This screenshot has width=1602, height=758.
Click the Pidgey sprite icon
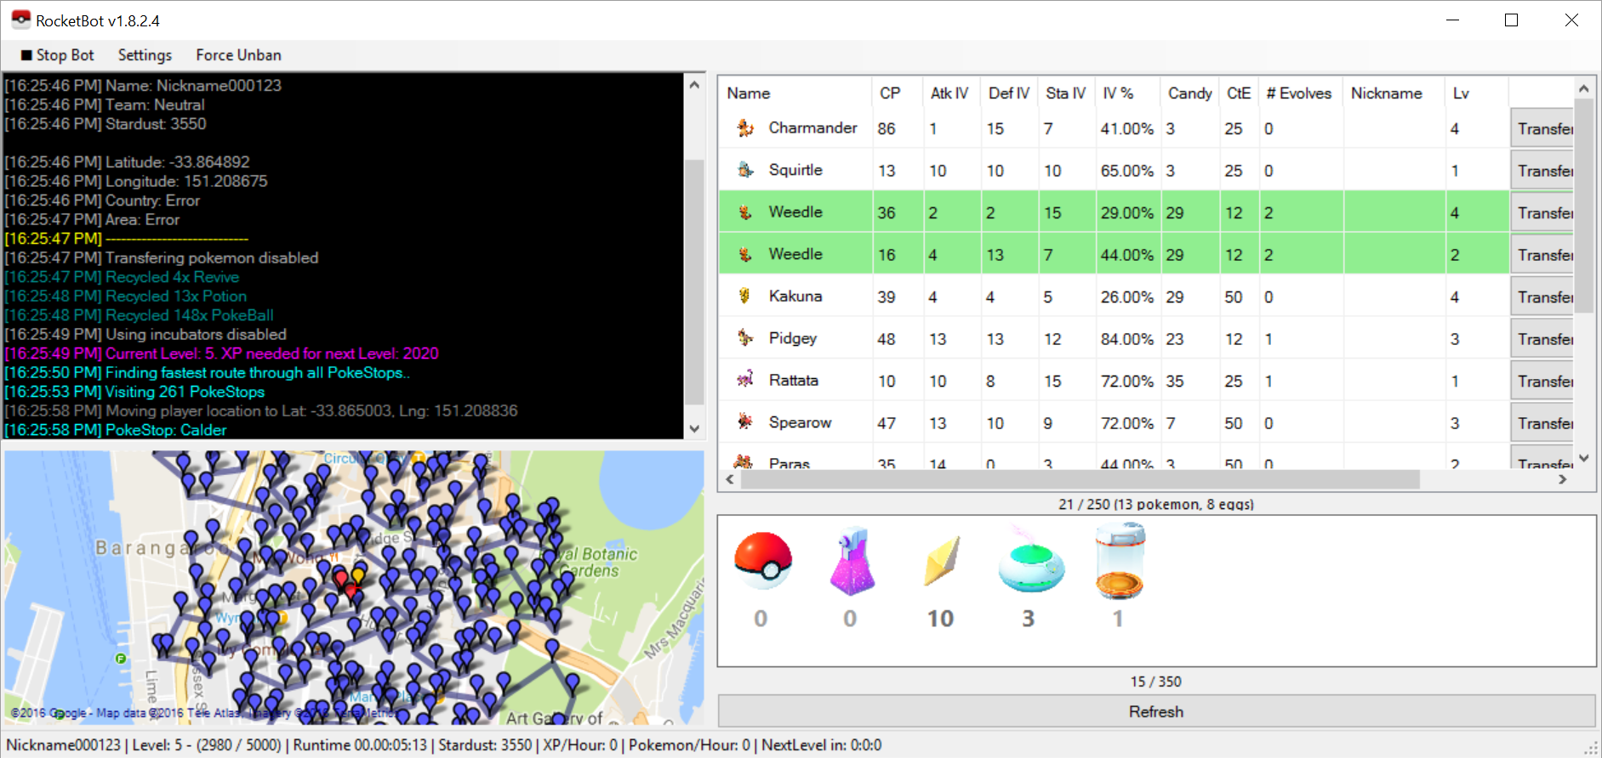coord(745,338)
